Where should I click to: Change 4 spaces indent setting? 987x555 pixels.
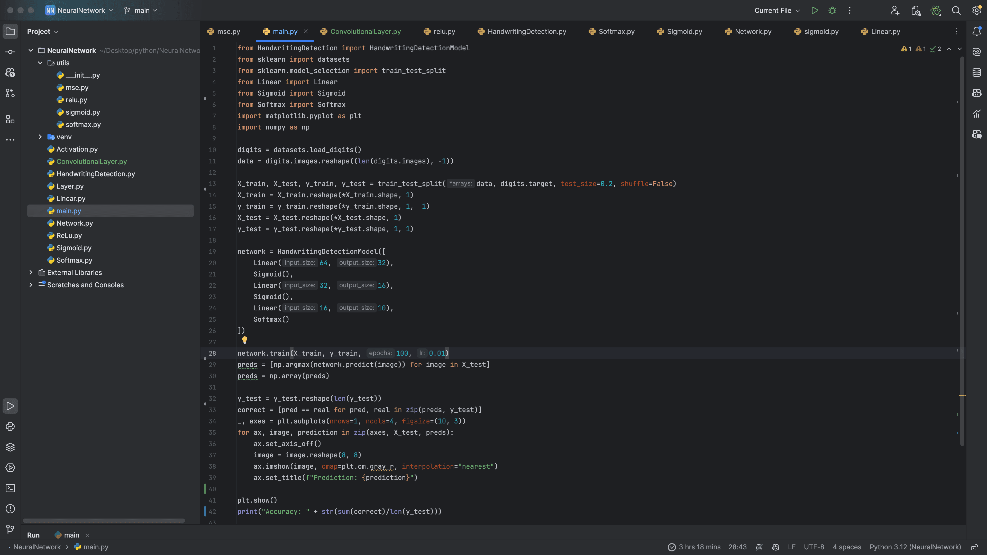(x=847, y=547)
